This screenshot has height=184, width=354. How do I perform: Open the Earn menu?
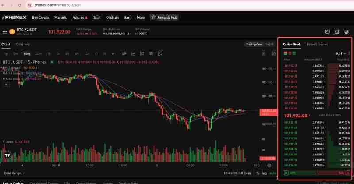128,17
